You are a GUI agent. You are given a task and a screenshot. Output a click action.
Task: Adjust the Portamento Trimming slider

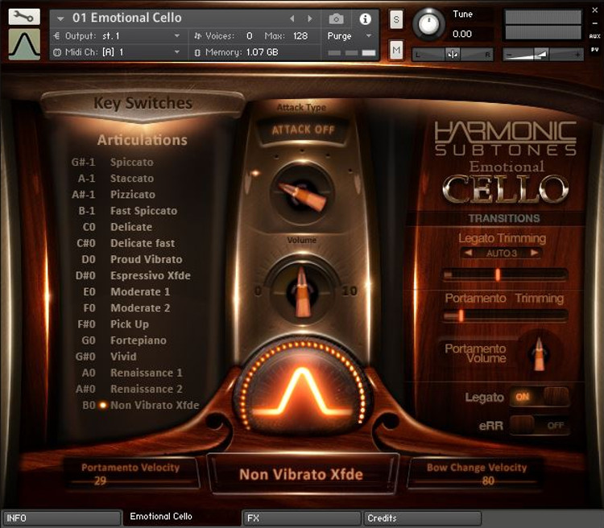(x=504, y=316)
